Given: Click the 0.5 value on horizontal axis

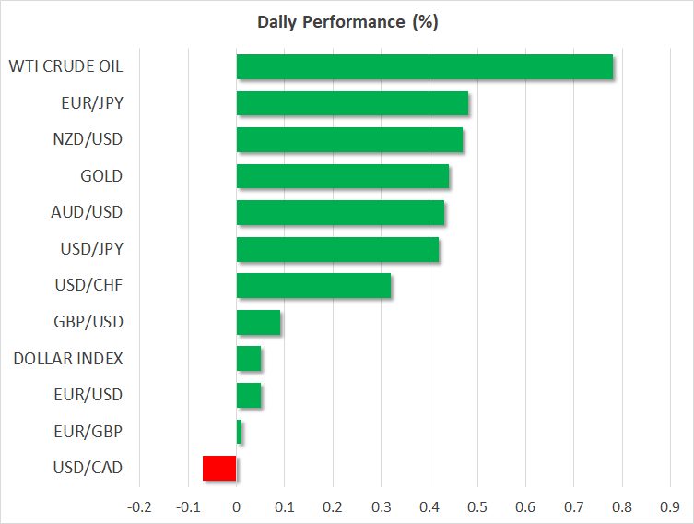Looking at the screenshot, I should (x=476, y=506).
